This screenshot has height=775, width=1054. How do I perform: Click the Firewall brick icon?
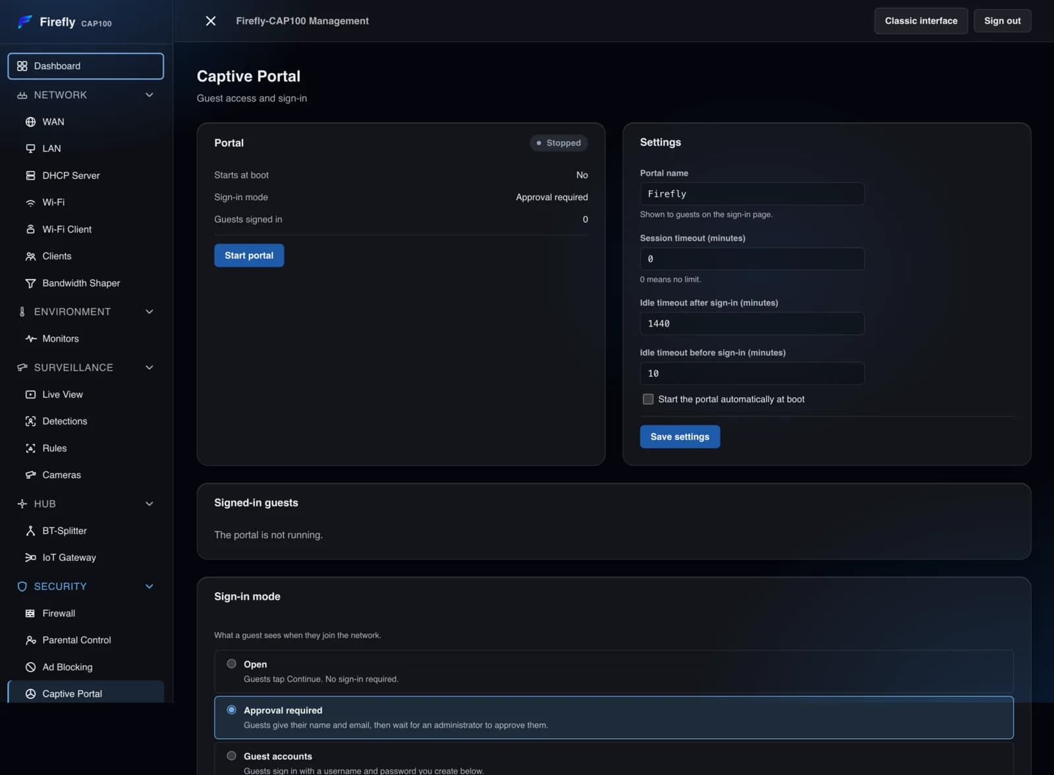(30, 613)
